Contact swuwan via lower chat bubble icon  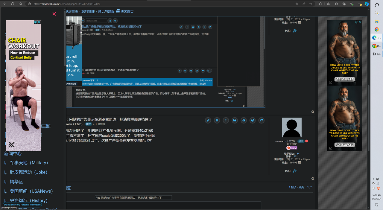(295, 171)
